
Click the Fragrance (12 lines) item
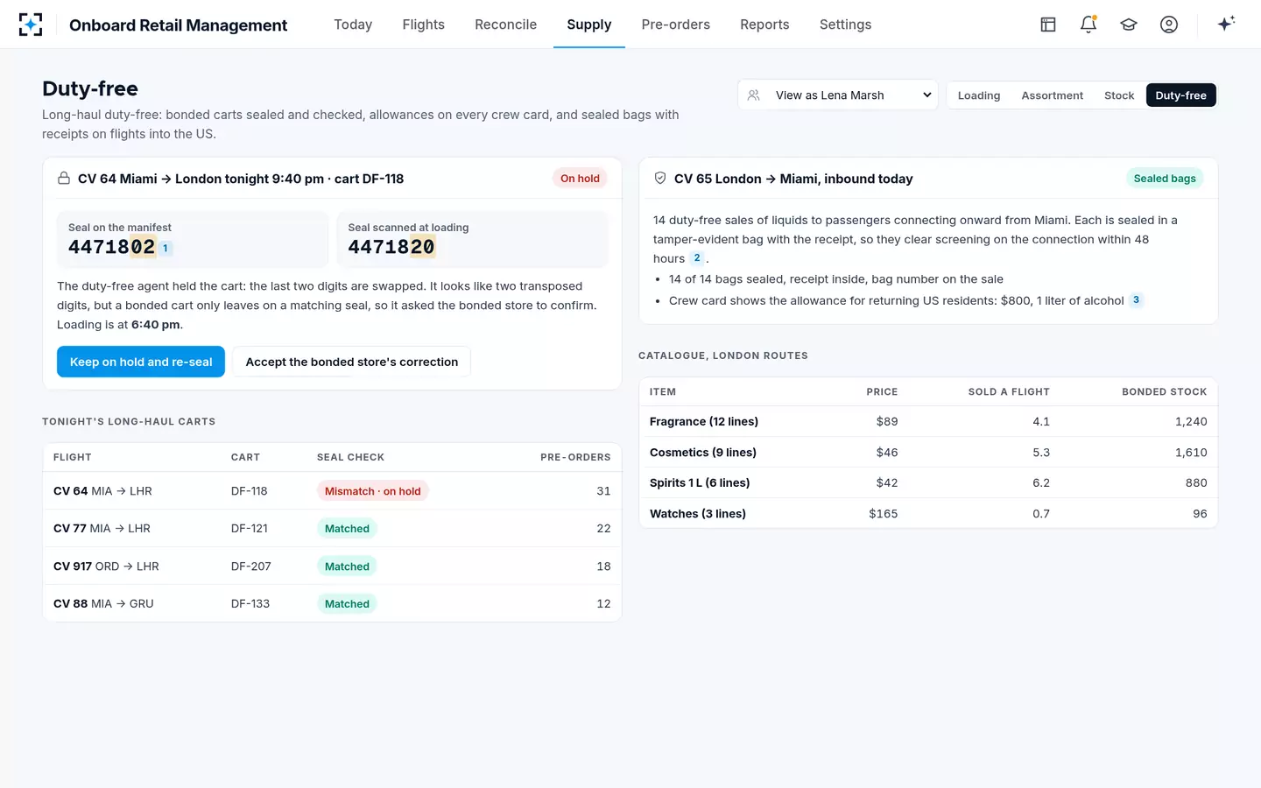coord(704,421)
